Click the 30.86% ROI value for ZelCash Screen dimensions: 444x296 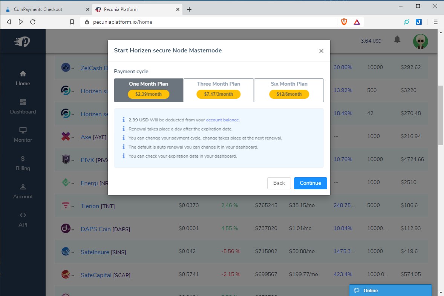tap(343, 67)
